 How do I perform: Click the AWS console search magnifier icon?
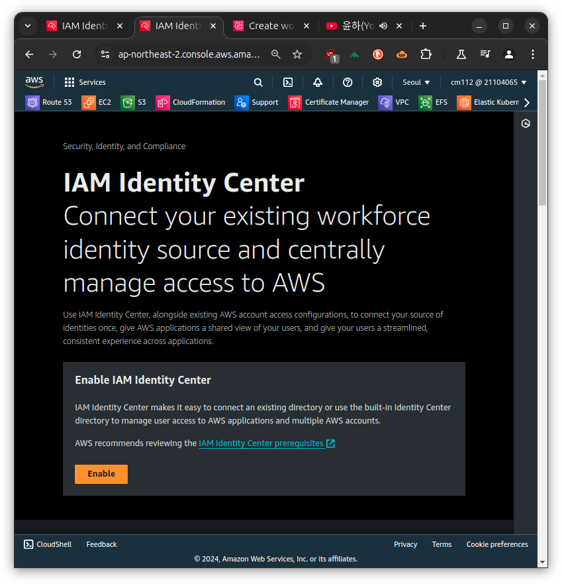pos(258,82)
